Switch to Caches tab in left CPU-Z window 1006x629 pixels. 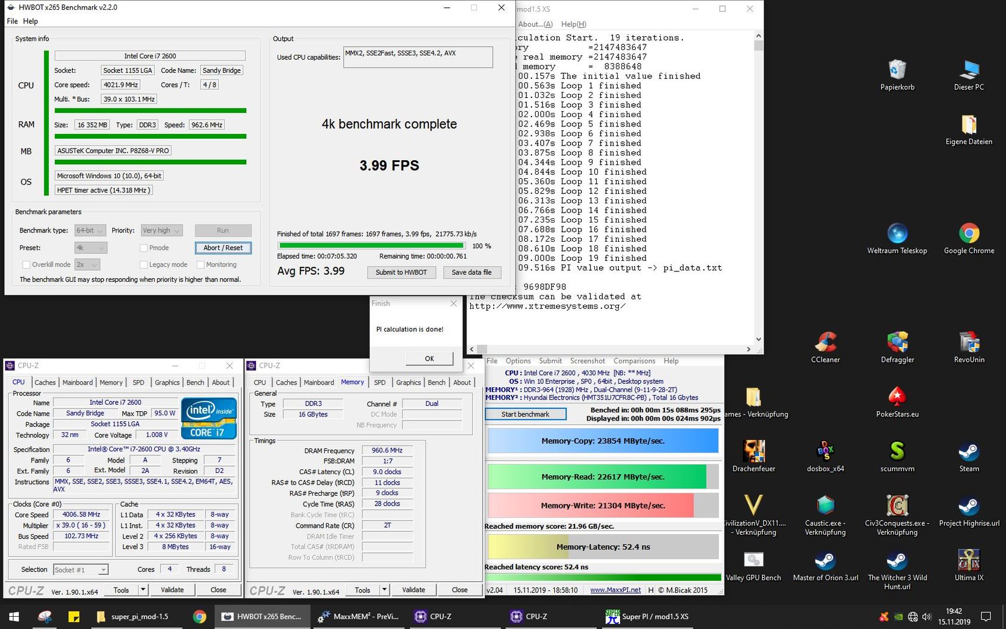[45, 383]
